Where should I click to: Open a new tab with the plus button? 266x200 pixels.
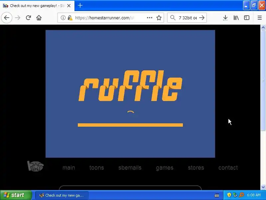pyautogui.click(x=80, y=5)
